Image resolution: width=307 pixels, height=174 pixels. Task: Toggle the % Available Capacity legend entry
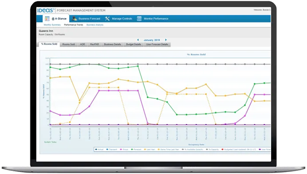(193, 149)
